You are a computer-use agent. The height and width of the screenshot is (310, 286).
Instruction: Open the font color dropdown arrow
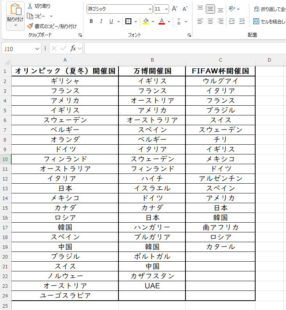click(x=169, y=21)
